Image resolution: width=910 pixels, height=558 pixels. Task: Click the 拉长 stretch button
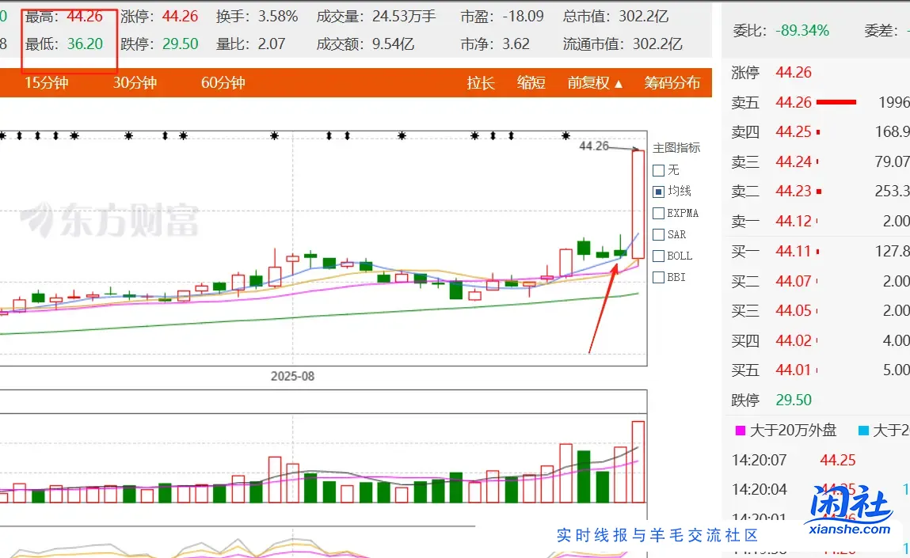(x=481, y=83)
